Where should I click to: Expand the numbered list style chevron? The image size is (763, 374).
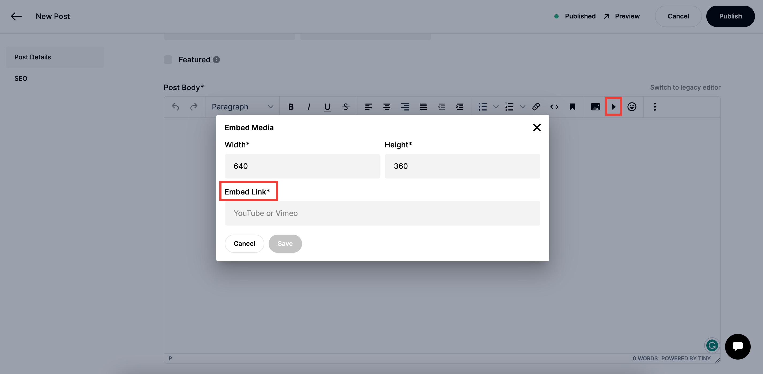click(x=522, y=106)
